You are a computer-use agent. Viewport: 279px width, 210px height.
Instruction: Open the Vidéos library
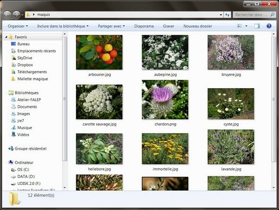(23, 134)
